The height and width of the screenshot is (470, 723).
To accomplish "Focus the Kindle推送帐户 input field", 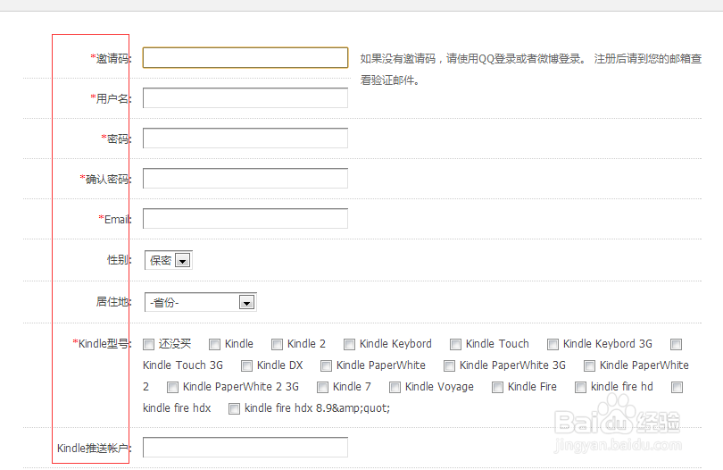I will click(245, 448).
